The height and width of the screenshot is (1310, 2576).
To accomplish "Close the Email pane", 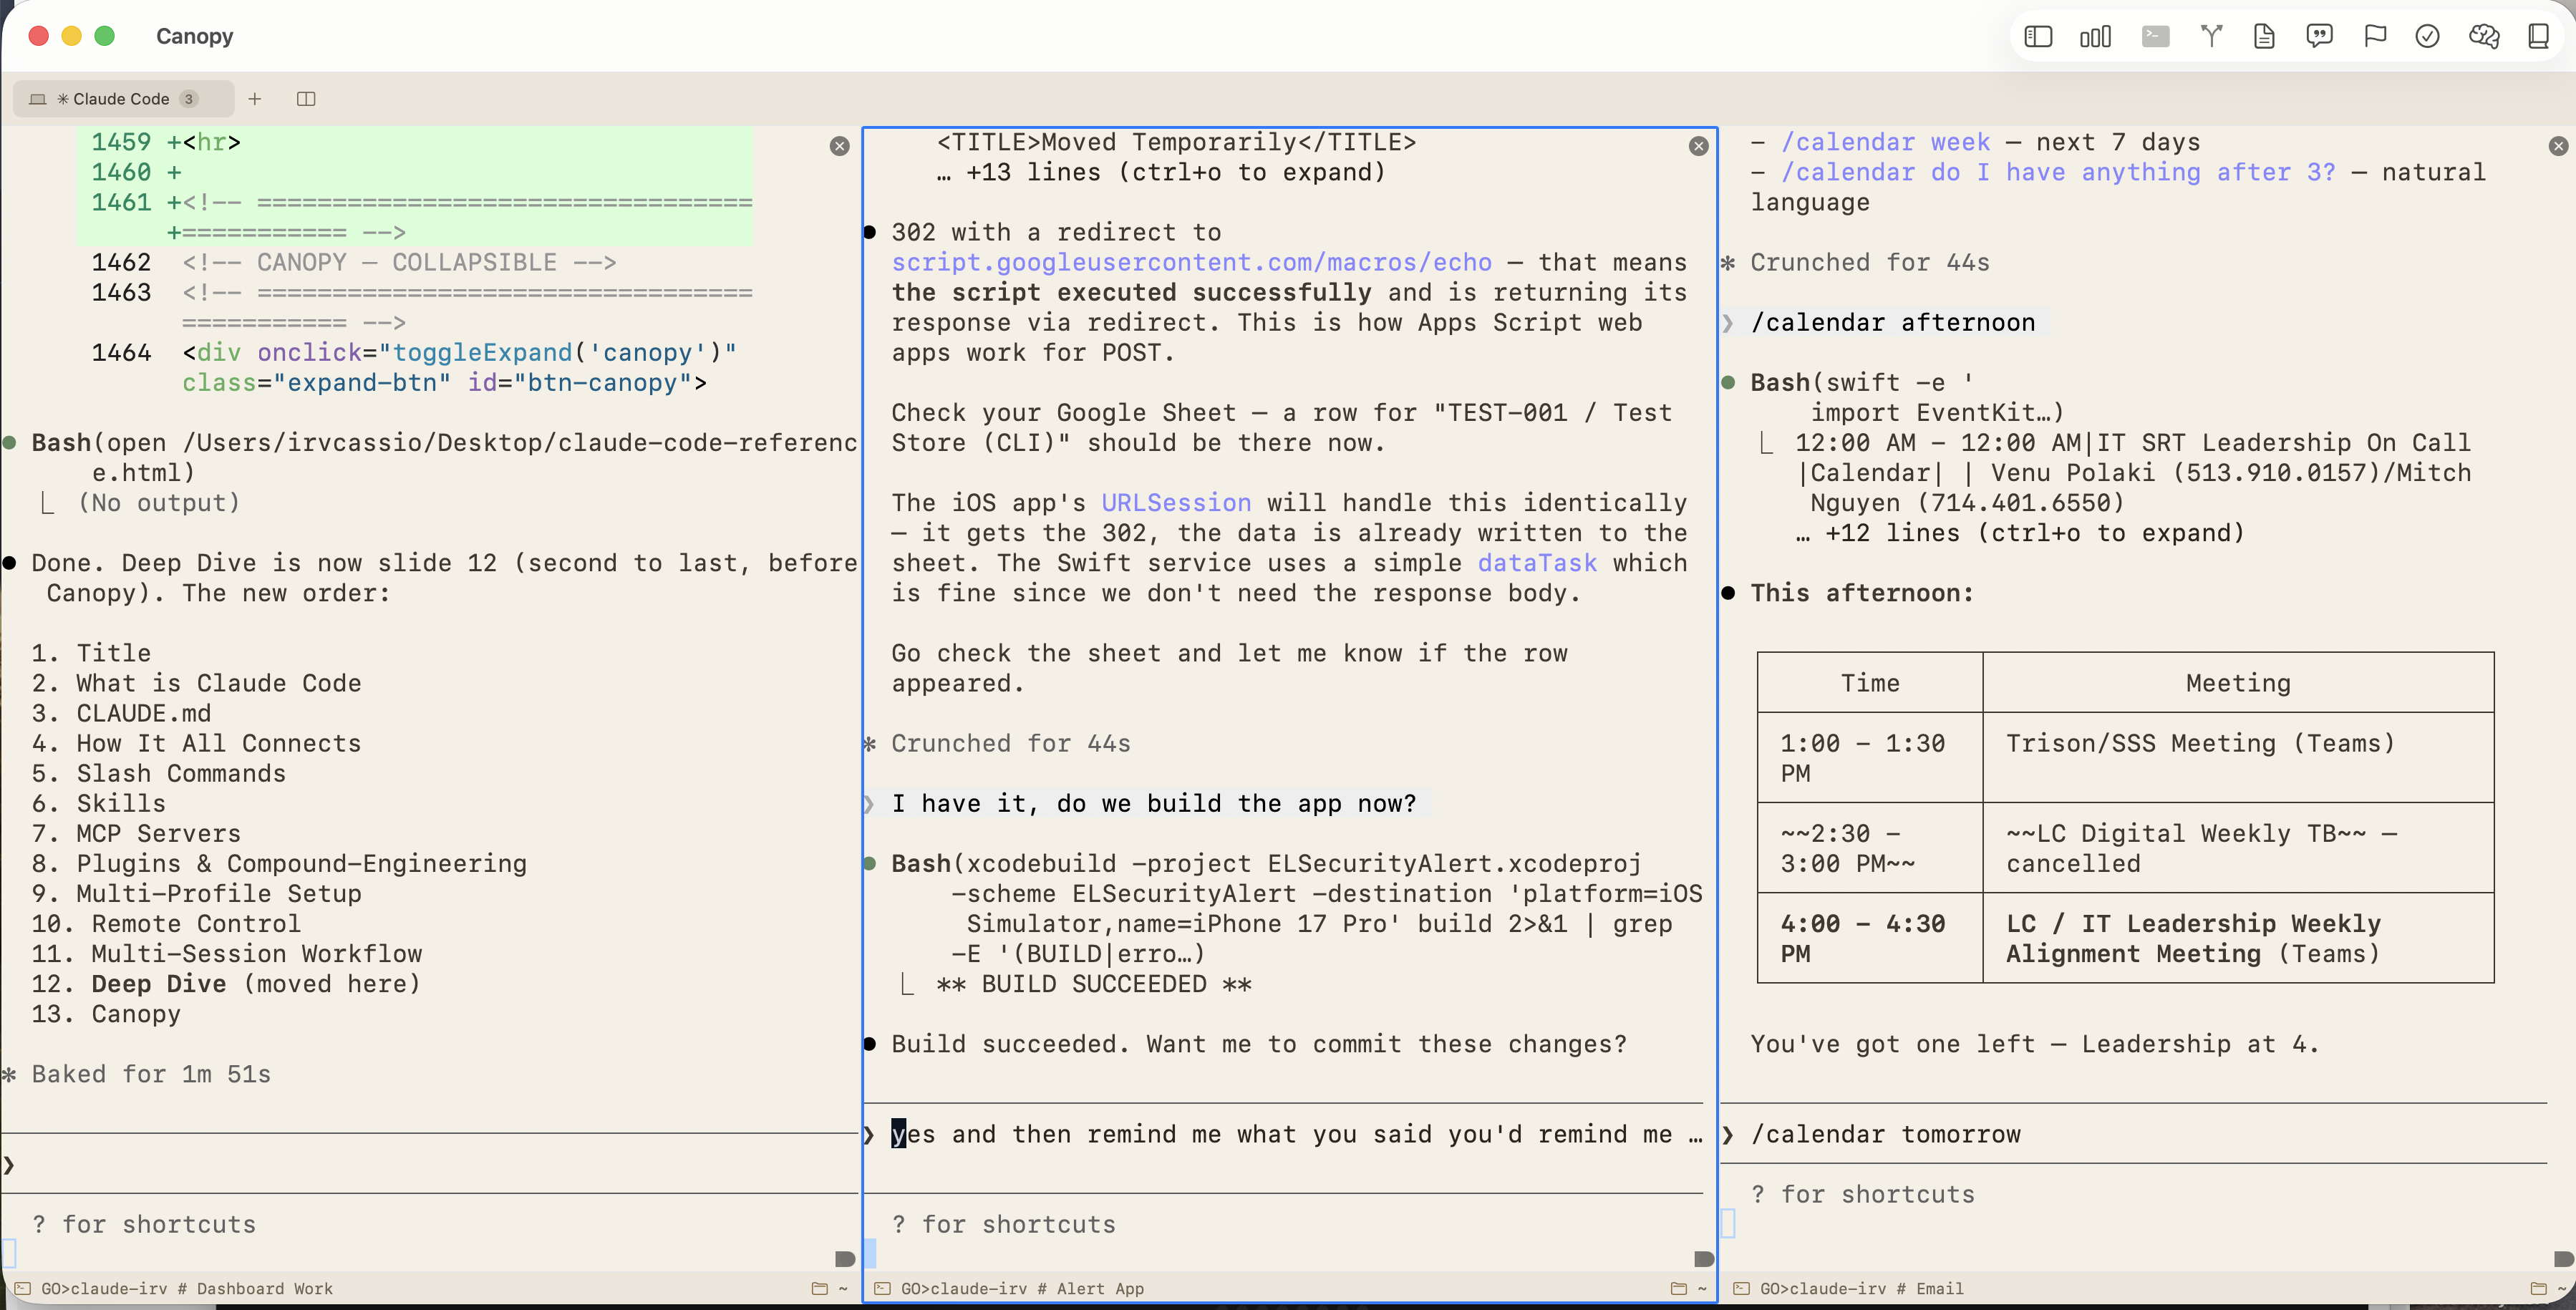I will (2558, 146).
